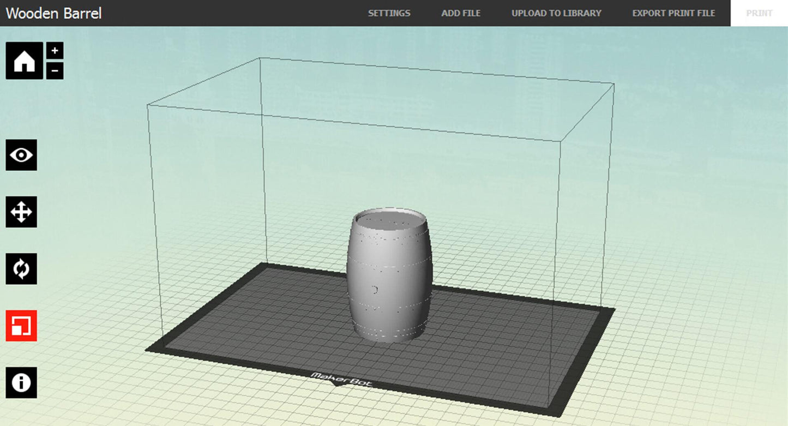Upload the model to Library
The height and width of the screenshot is (426, 788).
point(556,13)
